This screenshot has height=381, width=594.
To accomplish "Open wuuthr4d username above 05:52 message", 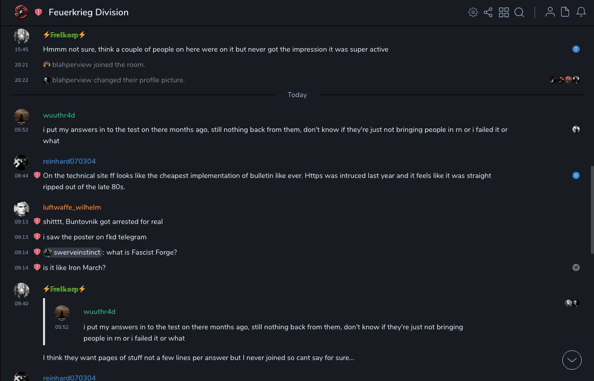I will click(59, 116).
